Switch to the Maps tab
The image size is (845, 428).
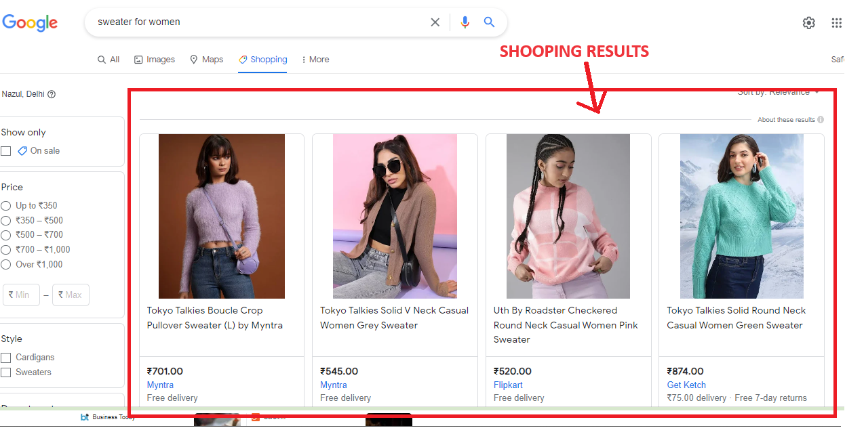(206, 60)
